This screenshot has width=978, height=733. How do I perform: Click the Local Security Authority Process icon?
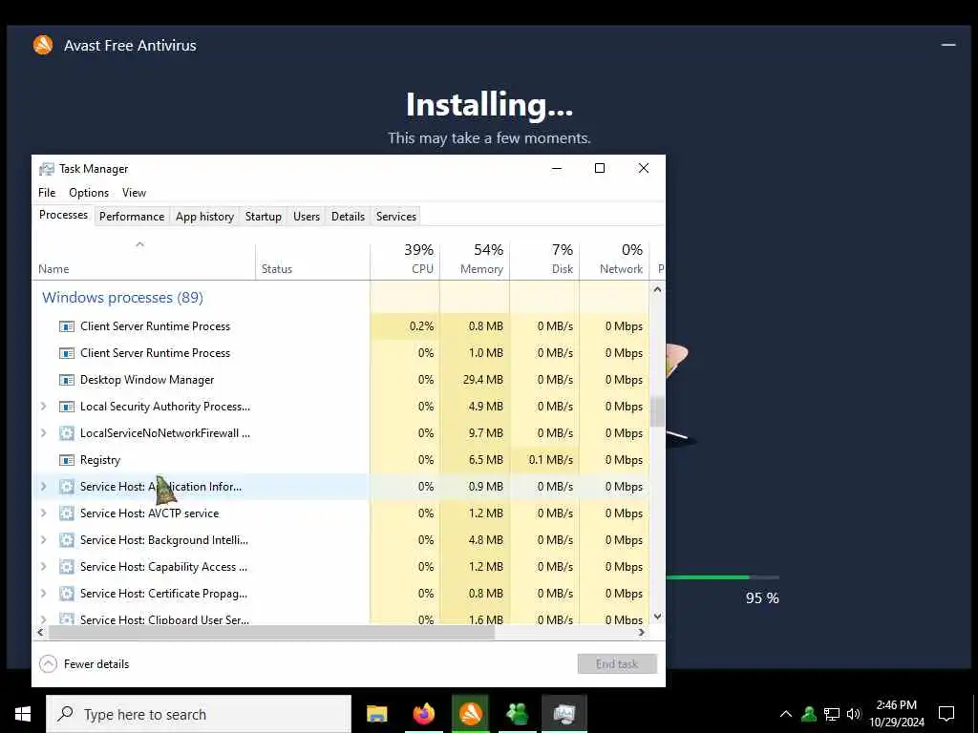(67, 407)
